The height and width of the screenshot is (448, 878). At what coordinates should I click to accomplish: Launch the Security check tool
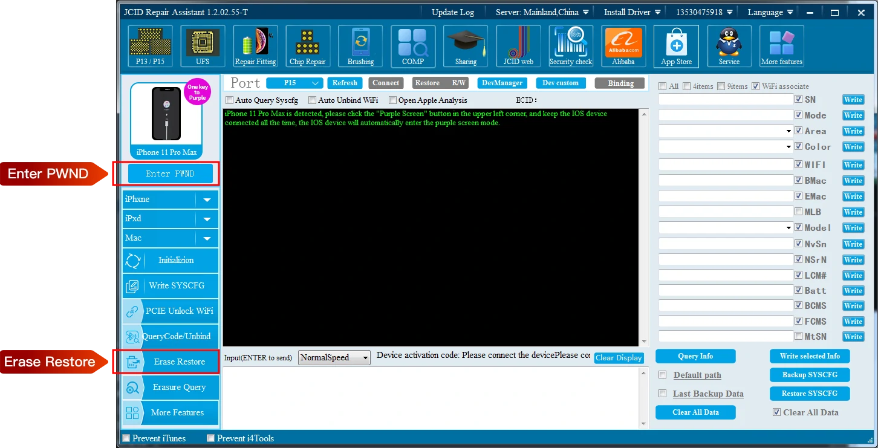pos(571,46)
